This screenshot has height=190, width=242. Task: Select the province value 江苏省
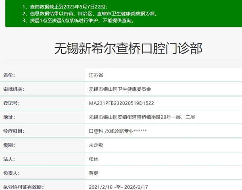point(96,75)
